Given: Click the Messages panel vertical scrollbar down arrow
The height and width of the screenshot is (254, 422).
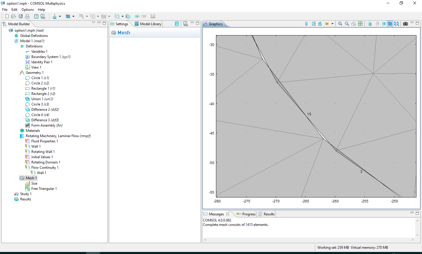Looking at the screenshot, I should point(418,235).
